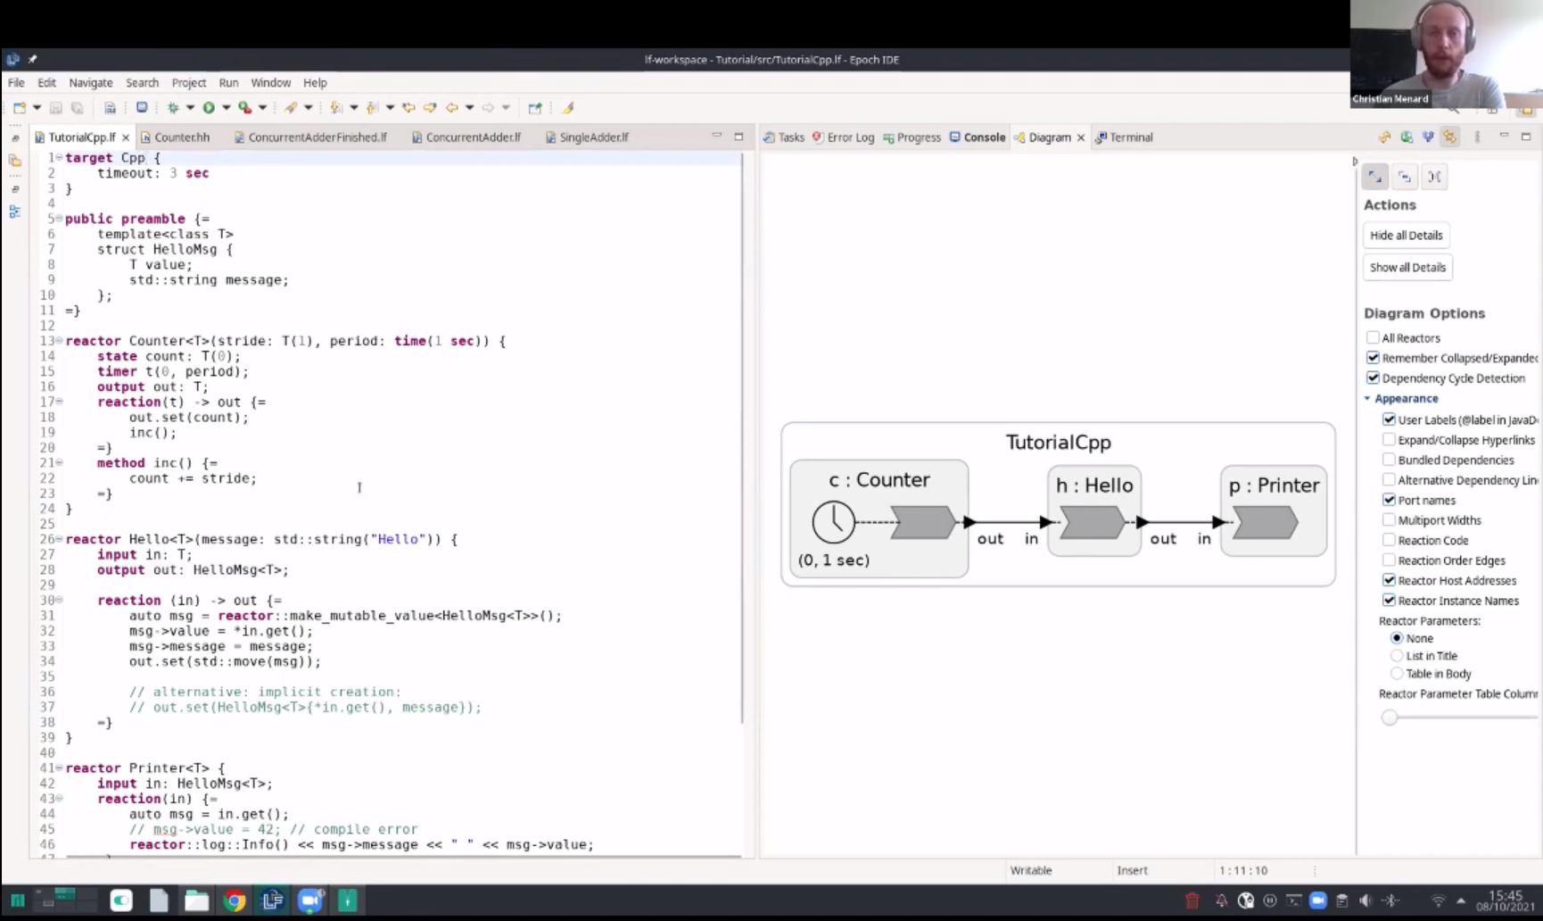
Task: Open the Run button dropdown arrow
Action: (x=226, y=108)
